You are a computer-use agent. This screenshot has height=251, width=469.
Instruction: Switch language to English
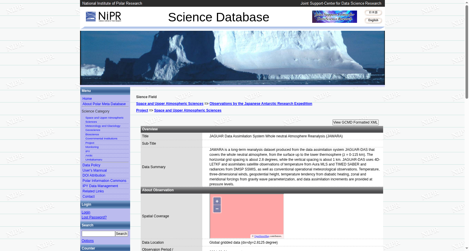point(373,20)
